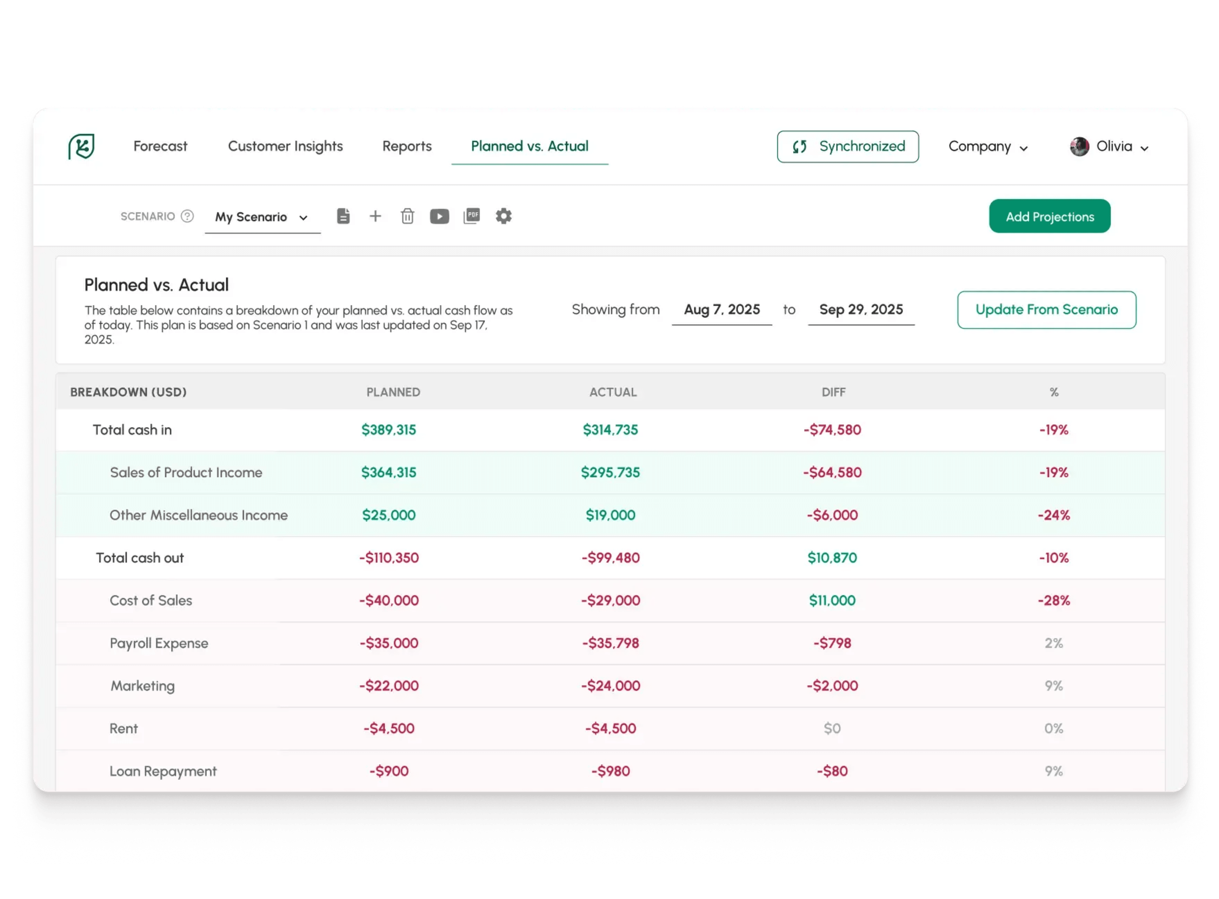Viewport: 1219px width, 899px height.
Task: Delete scenario using the trash icon
Action: click(x=407, y=216)
